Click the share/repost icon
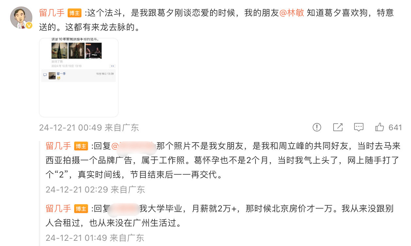The image size is (411, 246). coord(338,127)
